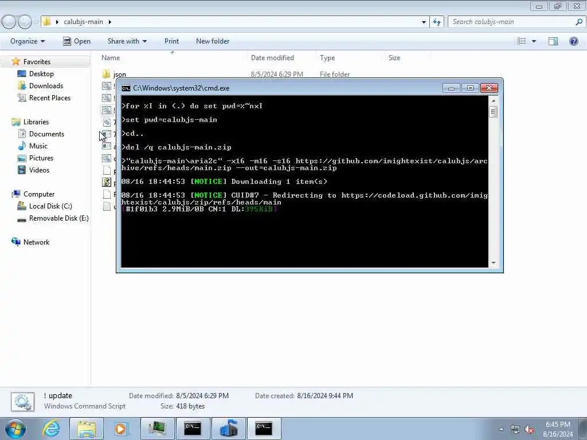Screen dimensions: 587x440
Task: Click the cmd window scrollbar up arrow
Action: [494, 101]
